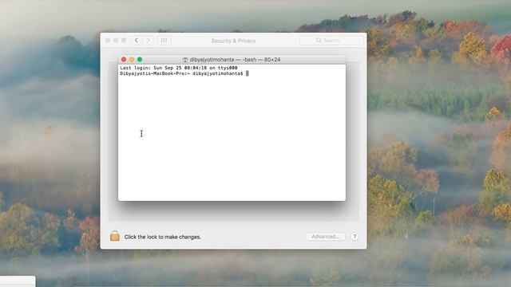511x287 pixels.
Task: Click the 'Click the lock to make changes.' text
Action: (163, 237)
